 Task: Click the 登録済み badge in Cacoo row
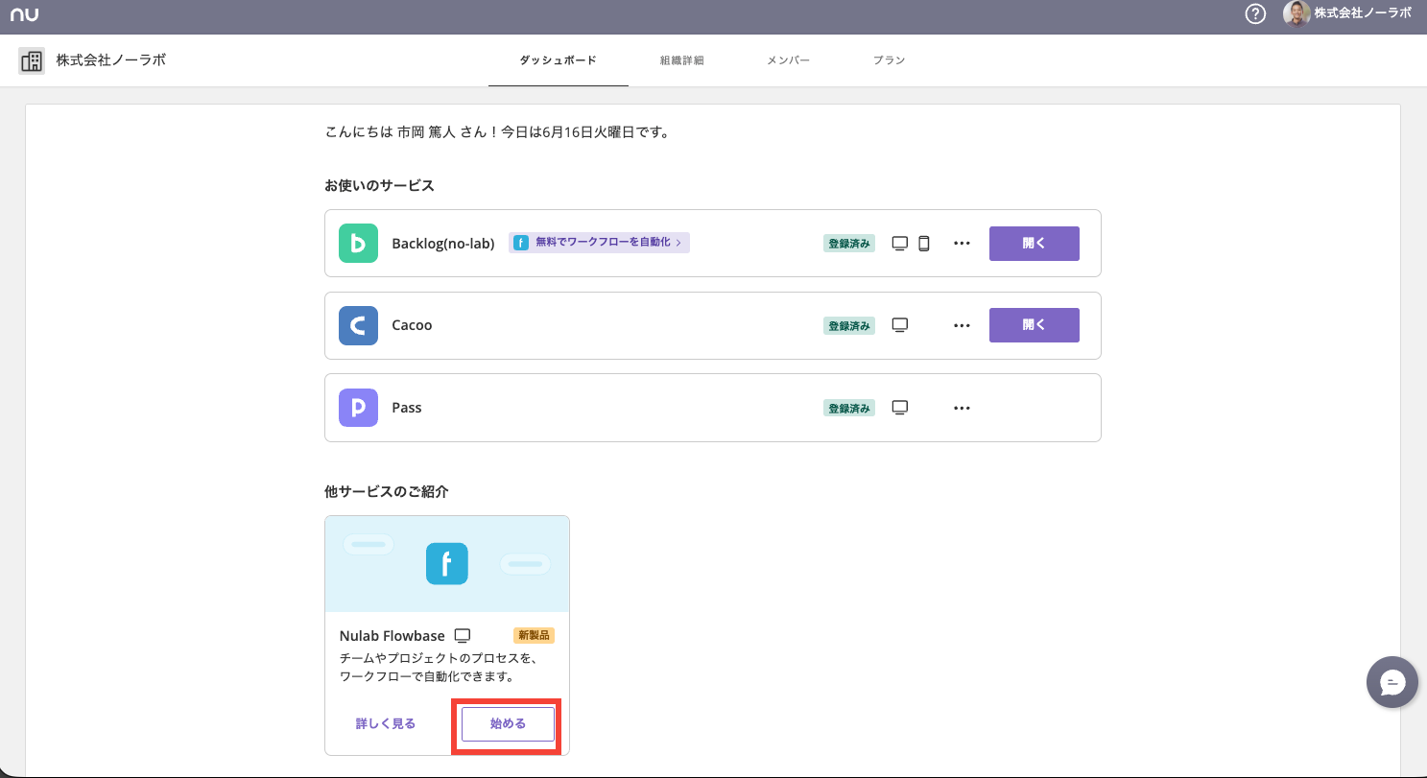pos(849,325)
